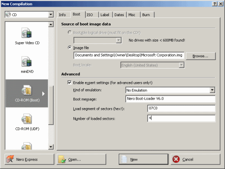Click the Number of loaded sectors field

click(x=181, y=118)
